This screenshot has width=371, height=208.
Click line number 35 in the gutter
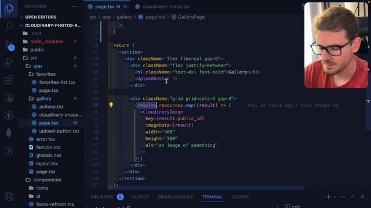click(x=95, y=105)
